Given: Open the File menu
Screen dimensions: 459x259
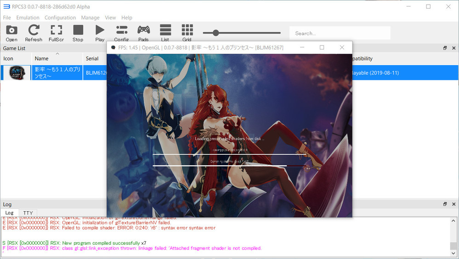Looking at the screenshot, I should pos(7,17).
